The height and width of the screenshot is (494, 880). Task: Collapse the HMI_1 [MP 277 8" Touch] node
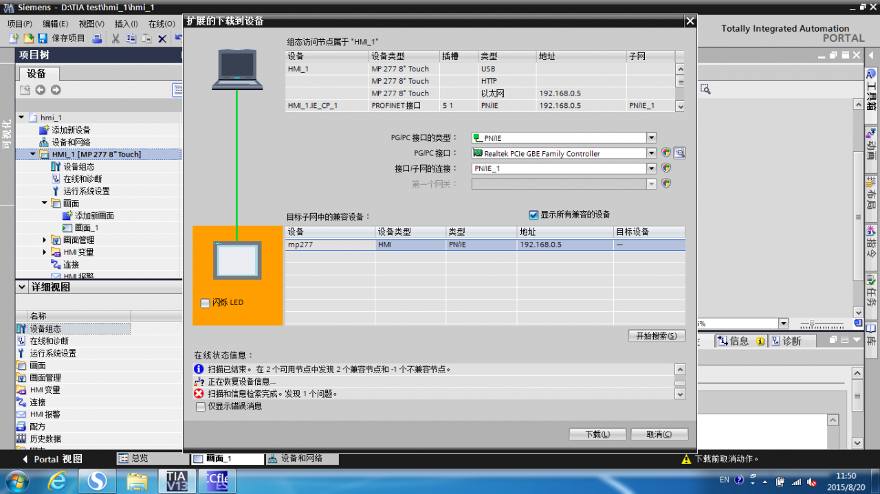click(33, 155)
